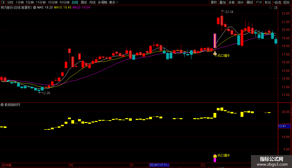
Task: Switch to 月线 monthly chart
Action: click(x=92, y=2)
